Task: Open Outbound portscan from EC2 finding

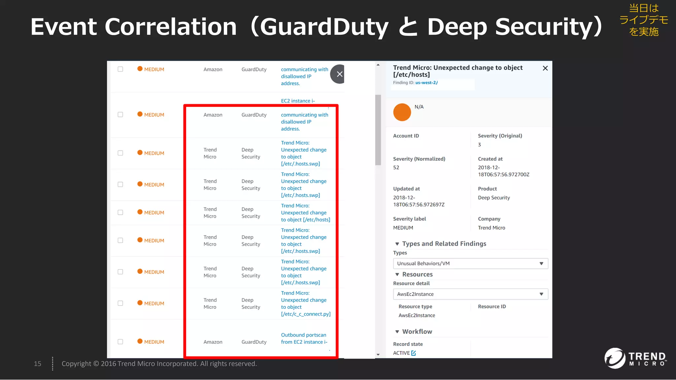Action: pos(304,338)
